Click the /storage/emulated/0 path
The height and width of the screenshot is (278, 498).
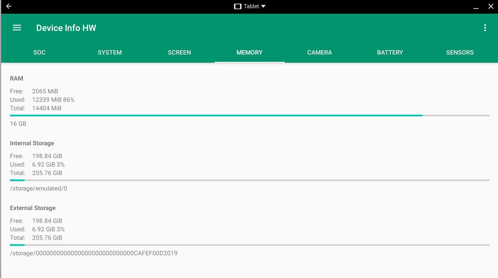[x=39, y=188]
